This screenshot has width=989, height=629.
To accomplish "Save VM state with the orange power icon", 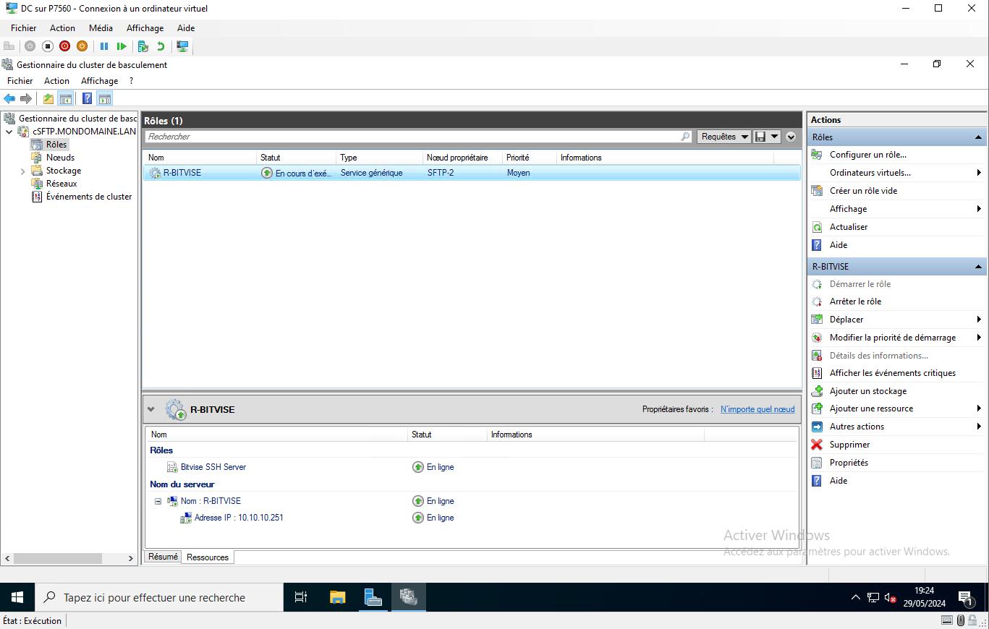I will pyautogui.click(x=82, y=46).
